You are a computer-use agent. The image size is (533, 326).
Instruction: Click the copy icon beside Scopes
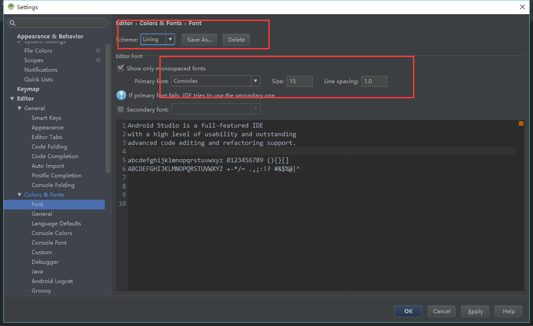98,60
